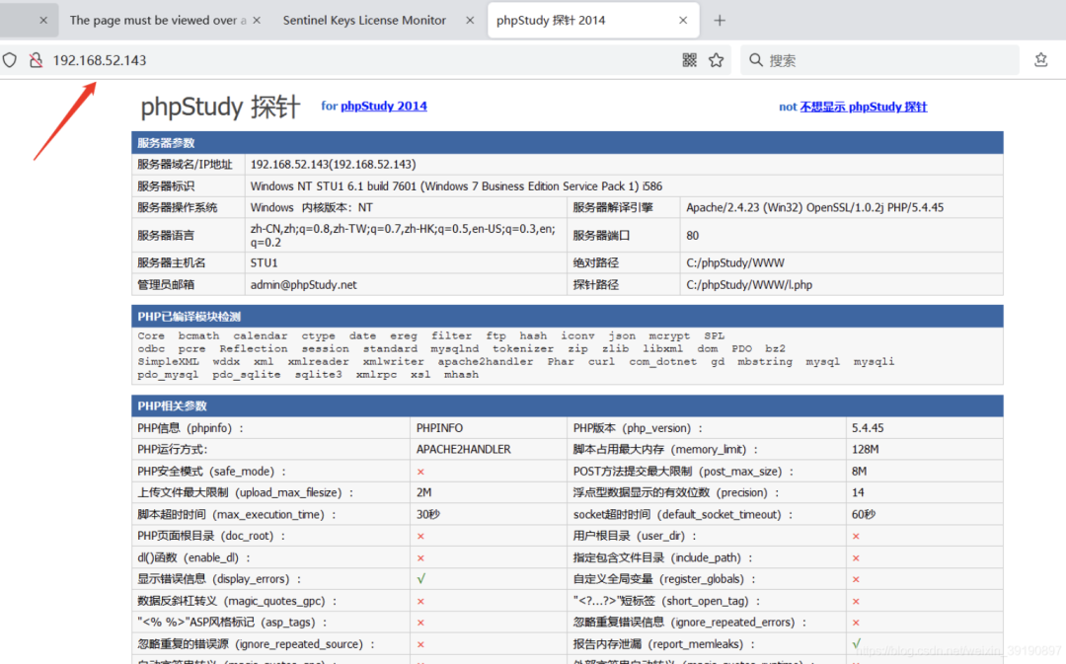Viewport: 1066px width, 664px height.
Task: Open the downloads tray icon at toolbar right
Action: (1041, 60)
